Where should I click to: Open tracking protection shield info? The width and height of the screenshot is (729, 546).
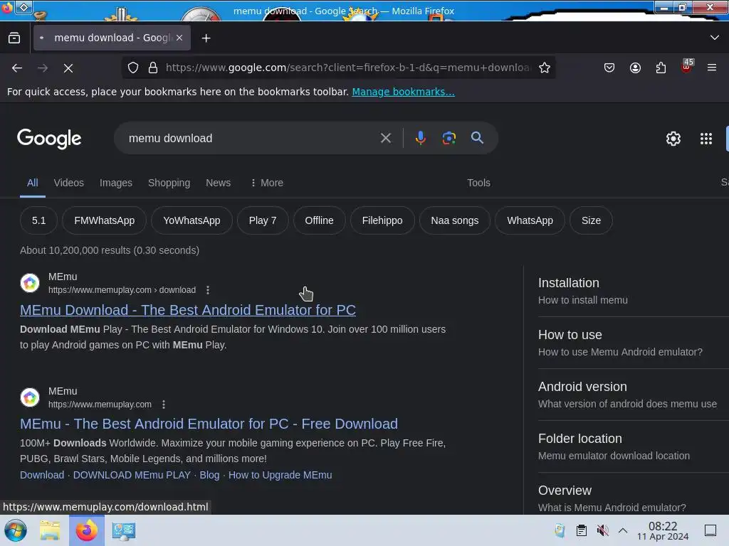point(133,68)
